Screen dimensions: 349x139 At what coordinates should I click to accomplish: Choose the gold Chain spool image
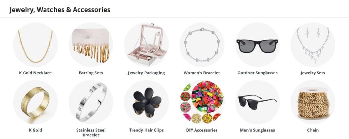[x=313, y=102]
